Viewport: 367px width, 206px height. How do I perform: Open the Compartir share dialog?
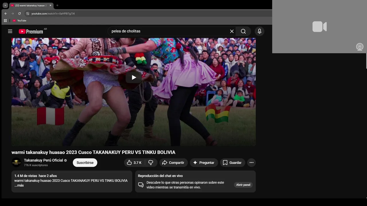tap(173, 163)
